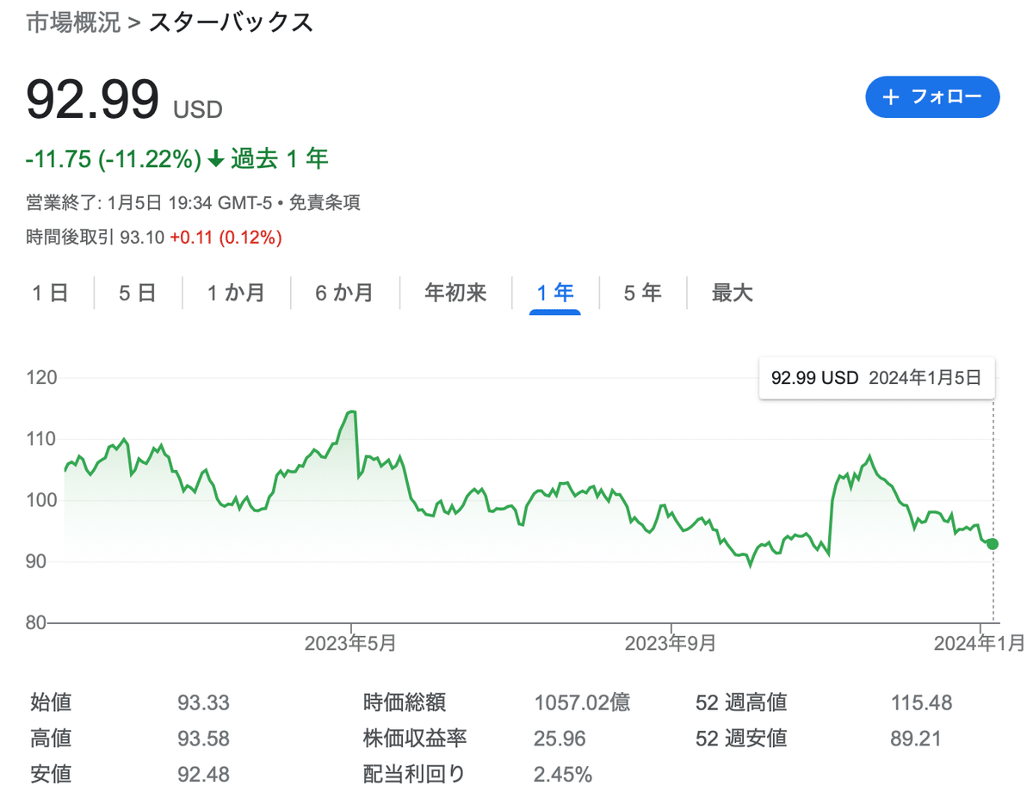
Task: Click the plus icon on the フォロー button
Action: pyautogui.click(x=891, y=97)
